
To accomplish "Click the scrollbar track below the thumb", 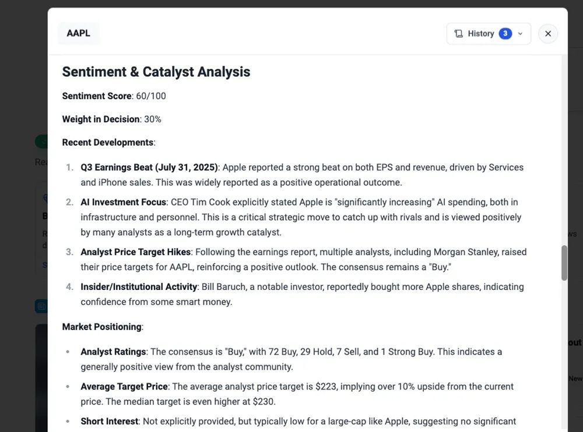I will (564, 349).
